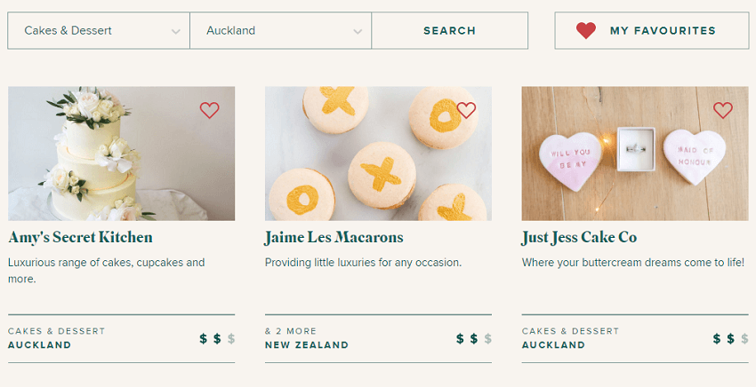
Task: Click '& 2 More' under Jaime Les Macarons
Action: 290,331
